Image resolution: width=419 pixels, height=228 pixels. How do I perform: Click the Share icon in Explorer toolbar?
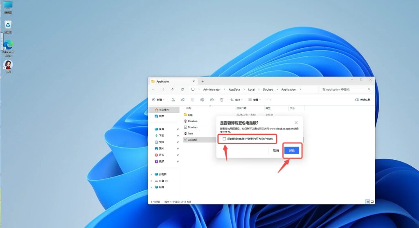(x=212, y=100)
